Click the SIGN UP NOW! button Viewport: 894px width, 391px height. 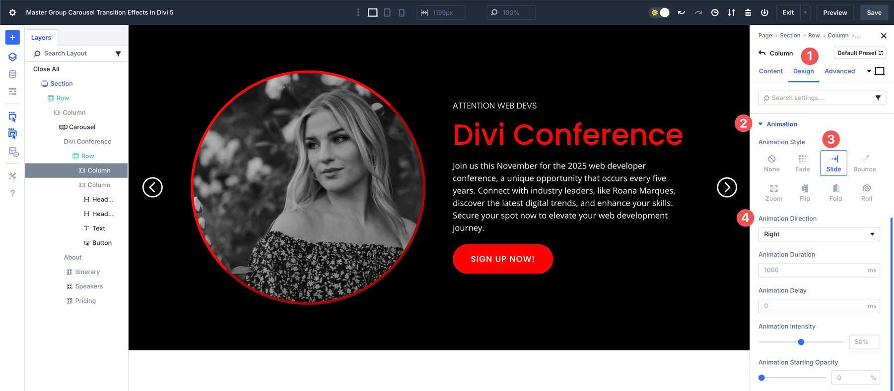coord(503,259)
